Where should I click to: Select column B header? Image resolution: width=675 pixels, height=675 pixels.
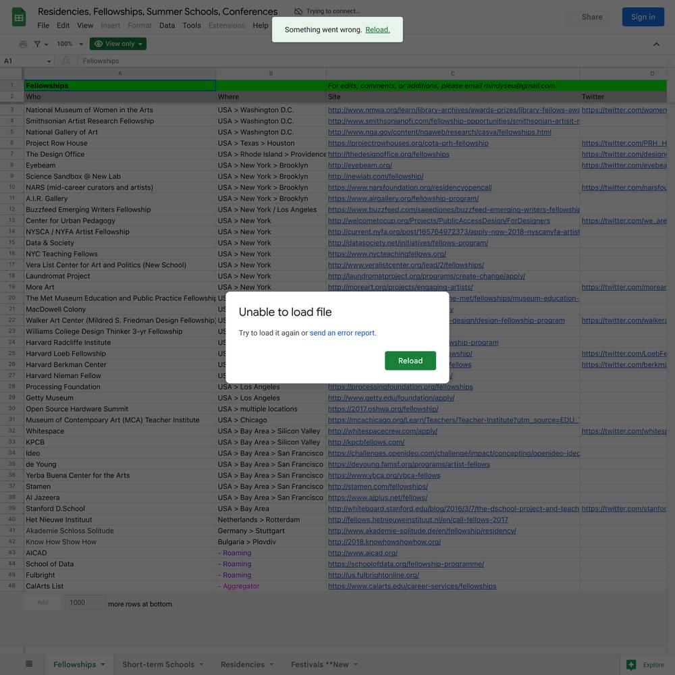[271, 74]
